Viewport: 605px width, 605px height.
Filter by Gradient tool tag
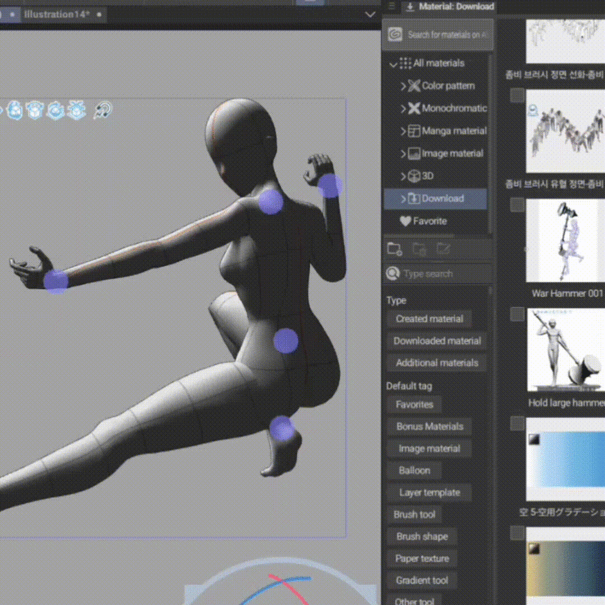click(x=422, y=580)
